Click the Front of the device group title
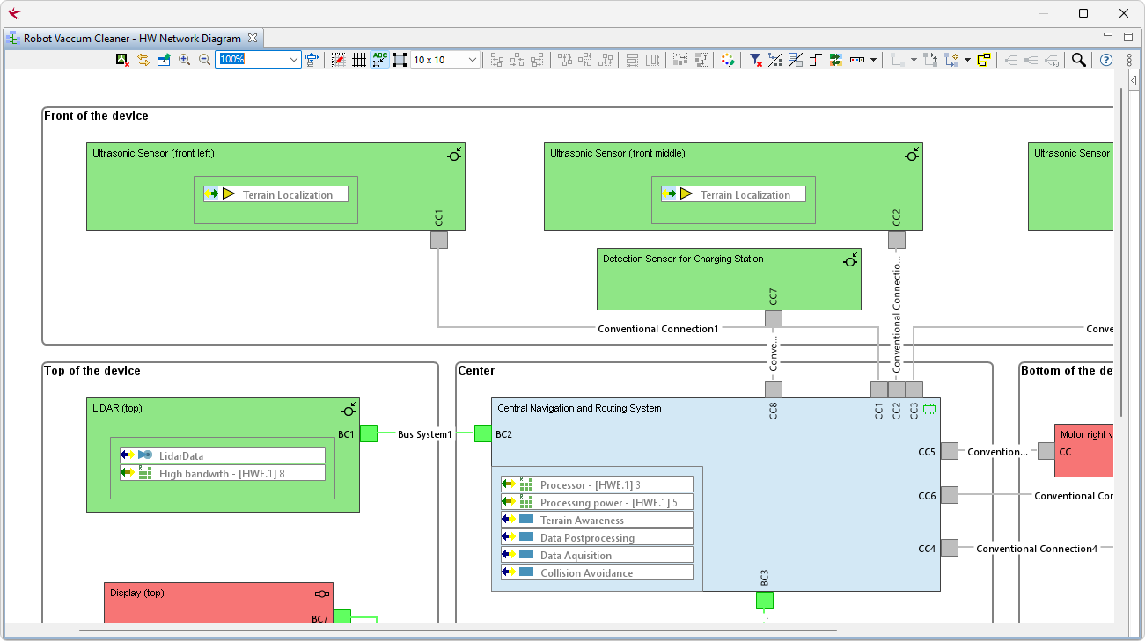This screenshot has width=1145, height=641. tap(96, 116)
